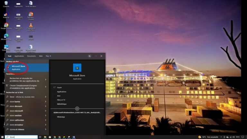Viewport: 247px width, 139px height.
Task: Switch to the Documents search tab
Action: [31, 56]
